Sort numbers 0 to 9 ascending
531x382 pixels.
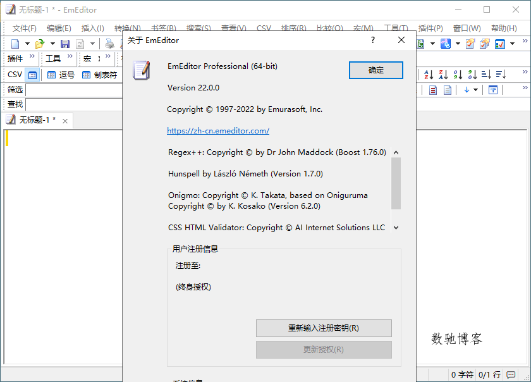click(x=458, y=74)
